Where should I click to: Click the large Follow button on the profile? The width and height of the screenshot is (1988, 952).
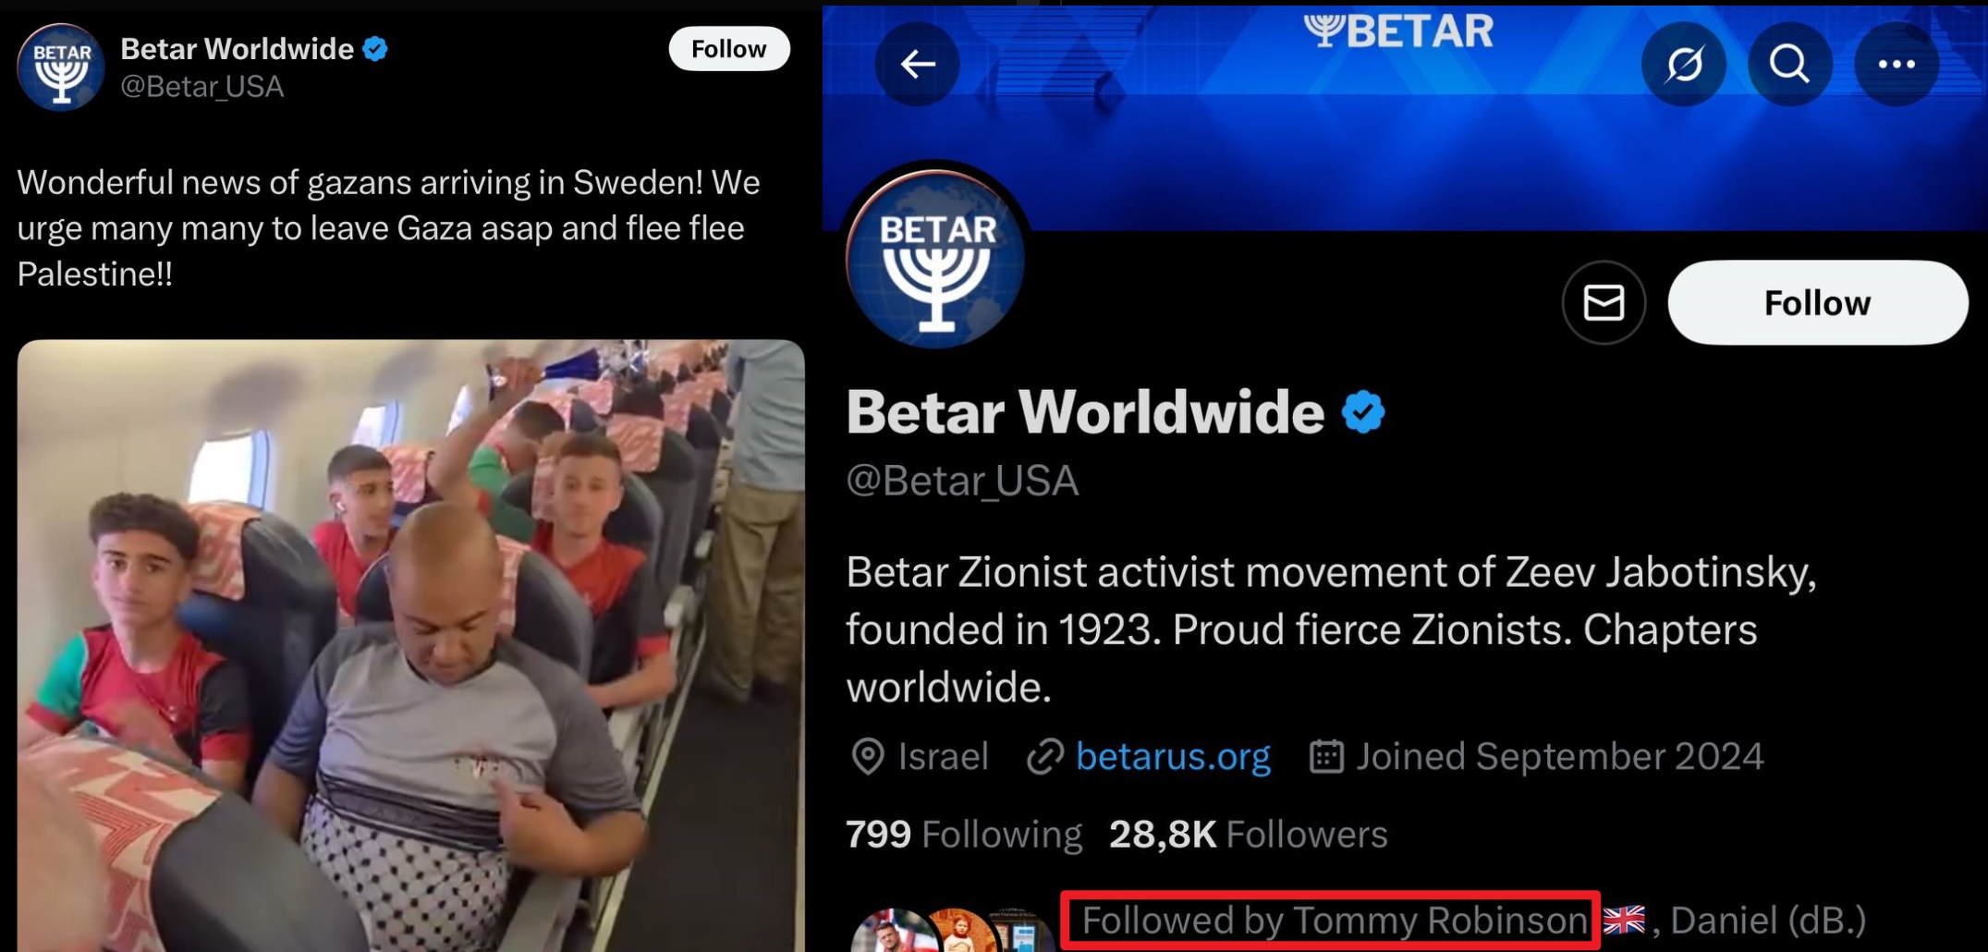click(x=1818, y=302)
